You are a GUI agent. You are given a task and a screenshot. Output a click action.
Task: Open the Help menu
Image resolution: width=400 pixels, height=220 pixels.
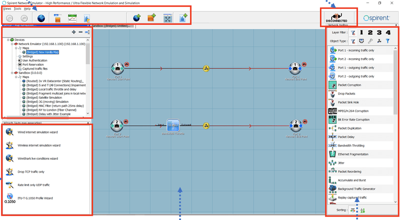[27, 8]
